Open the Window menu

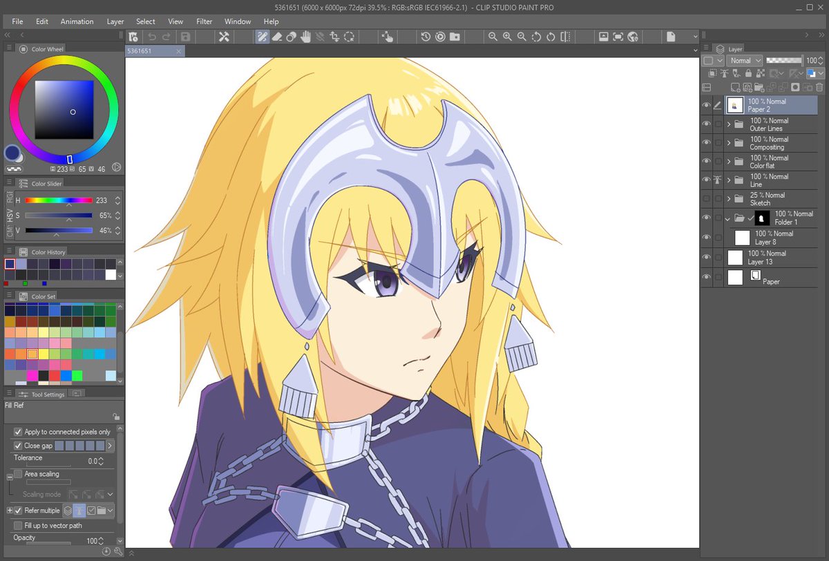click(238, 21)
